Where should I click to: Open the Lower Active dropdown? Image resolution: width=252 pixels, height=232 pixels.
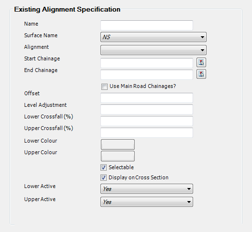coord(147,189)
